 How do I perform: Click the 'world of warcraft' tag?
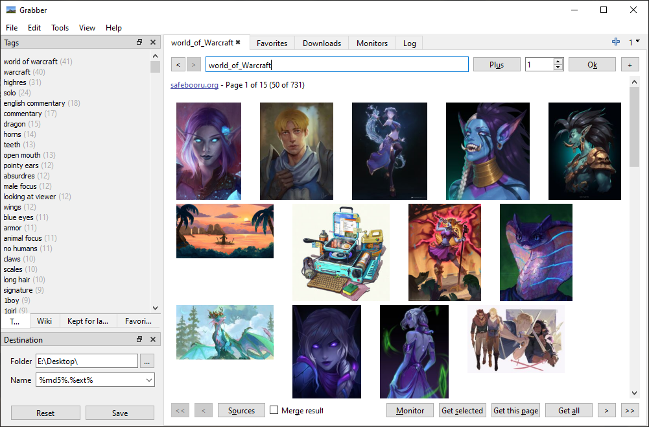(x=30, y=61)
